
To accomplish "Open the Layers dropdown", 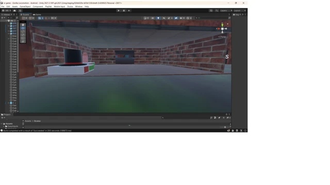I will [x=226, y=10].
